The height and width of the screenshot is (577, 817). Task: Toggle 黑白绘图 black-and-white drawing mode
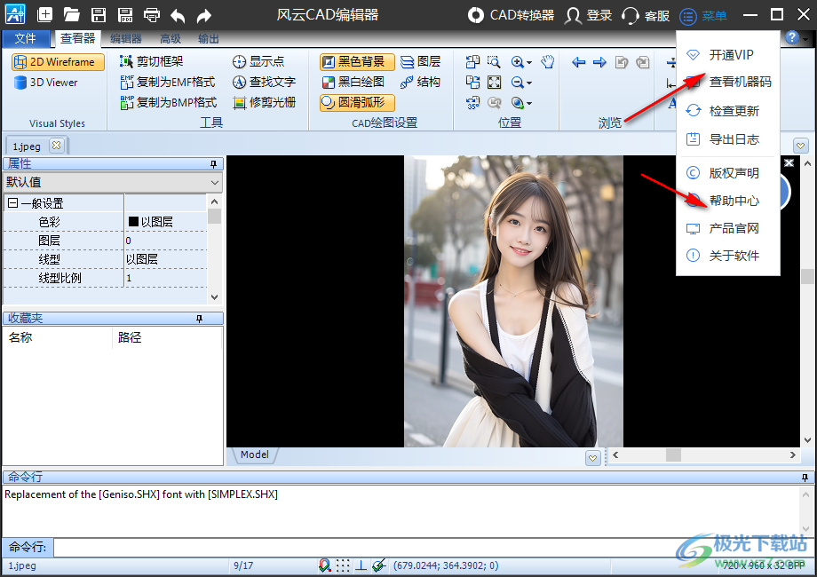353,82
